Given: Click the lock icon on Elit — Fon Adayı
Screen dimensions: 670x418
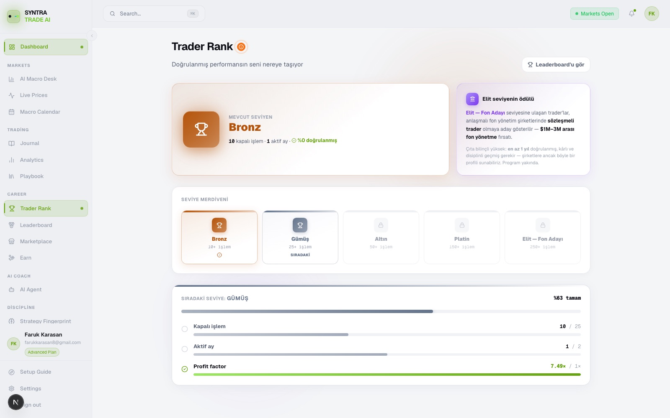Looking at the screenshot, I should pyautogui.click(x=543, y=225).
